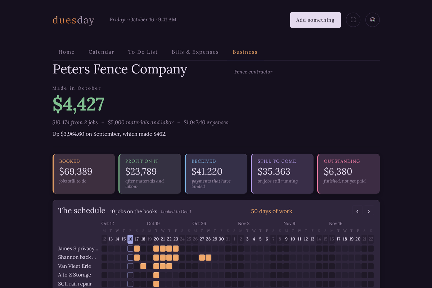
Task: Click the Oct 26 week label
Action: tap(199, 224)
